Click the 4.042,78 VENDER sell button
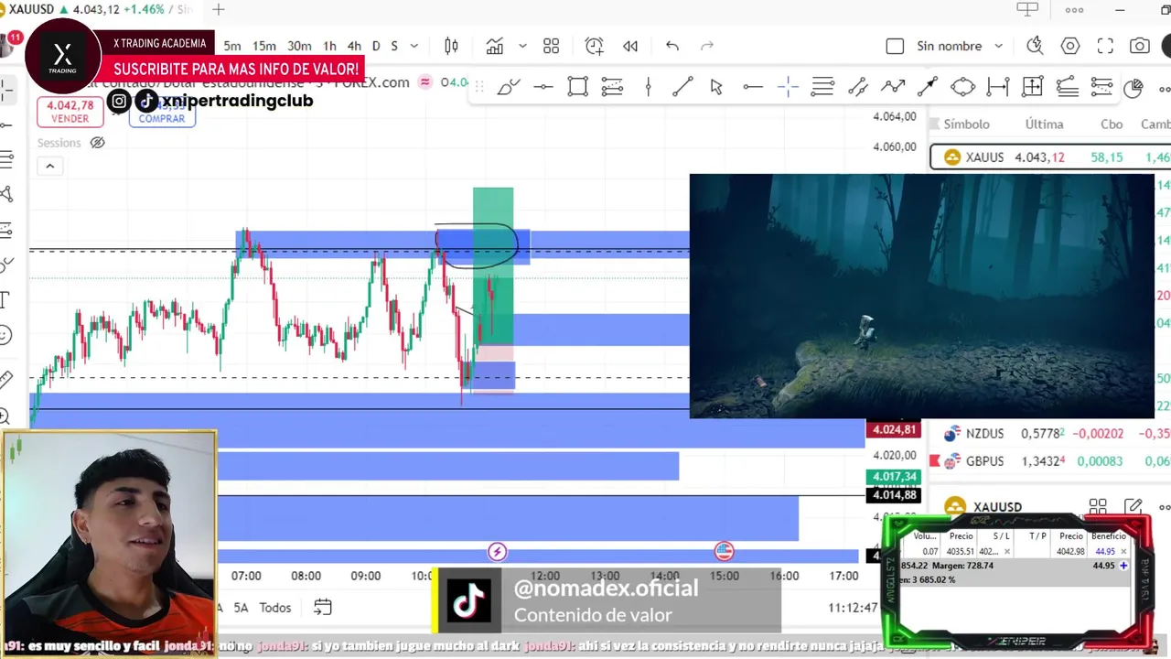Viewport: 1171px width, 659px height. point(70,112)
